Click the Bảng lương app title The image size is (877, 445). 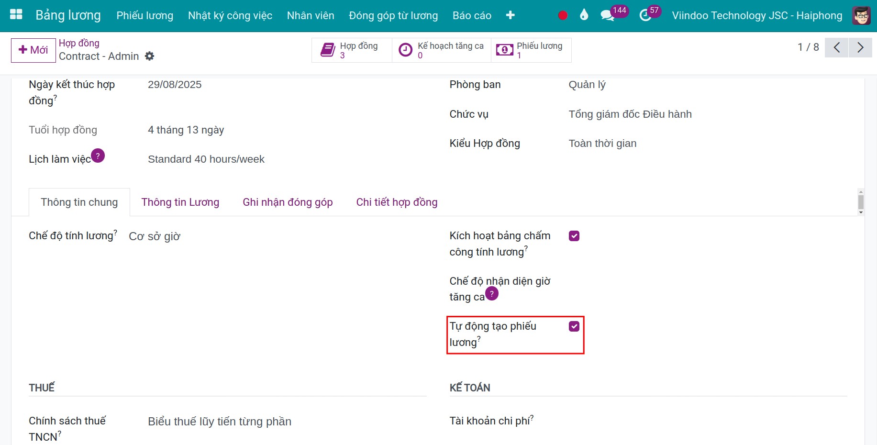[68, 15]
